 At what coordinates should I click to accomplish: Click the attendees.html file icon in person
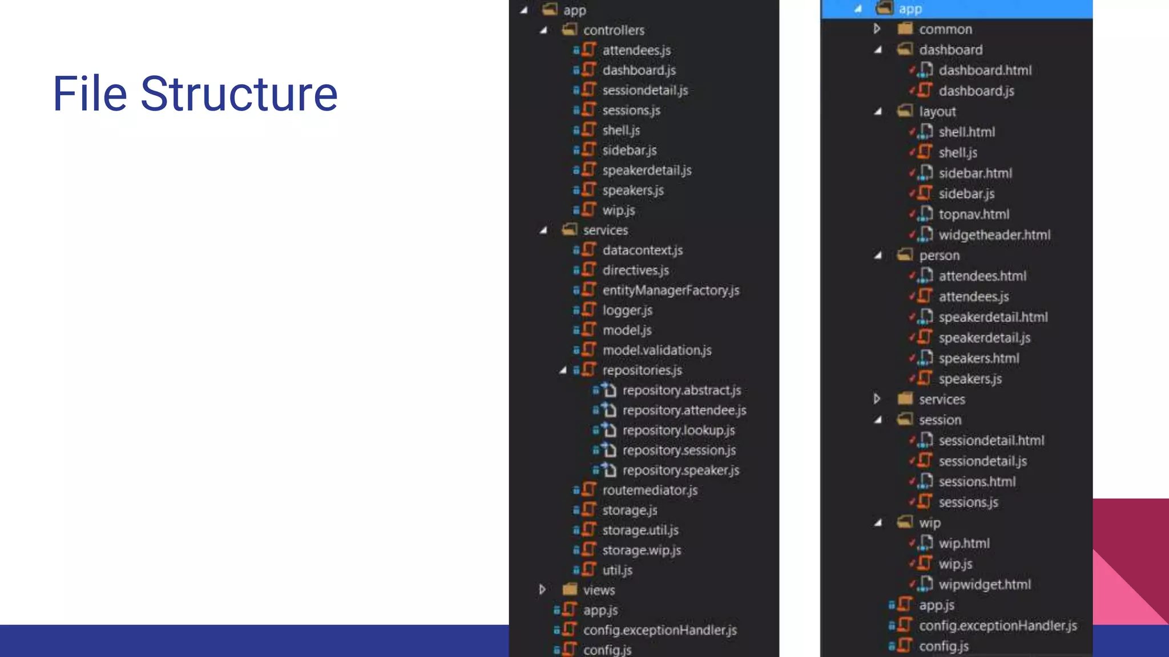pos(926,275)
